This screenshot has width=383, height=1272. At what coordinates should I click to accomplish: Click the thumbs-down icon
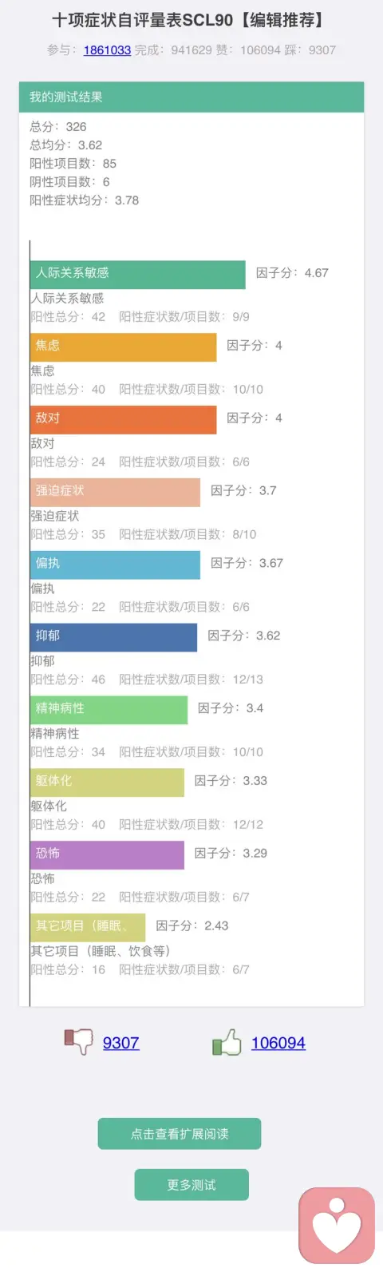[x=78, y=1042]
